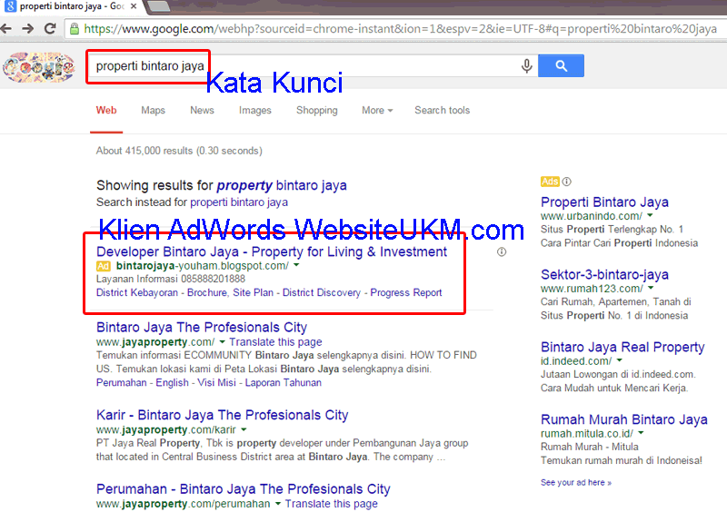Expand arrow beside rumah.mitula.co.id/
This screenshot has height=512, width=727.
click(641, 433)
